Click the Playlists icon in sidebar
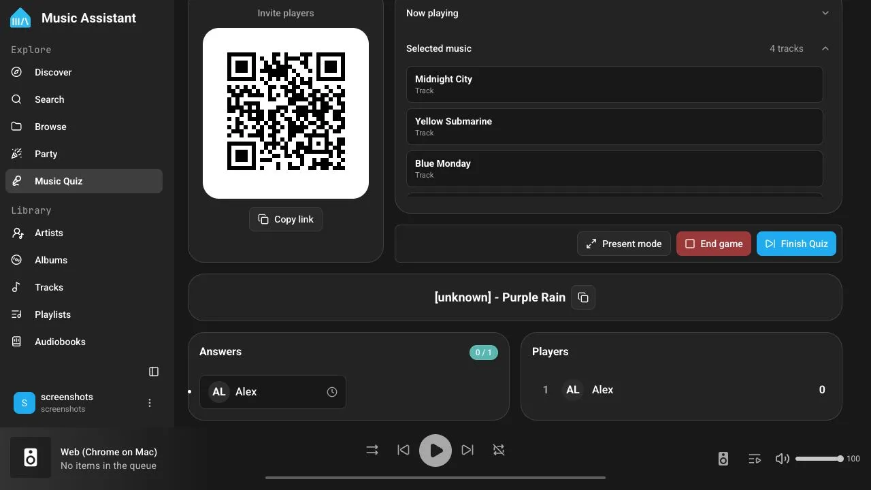This screenshot has height=490, width=871. click(x=17, y=314)
